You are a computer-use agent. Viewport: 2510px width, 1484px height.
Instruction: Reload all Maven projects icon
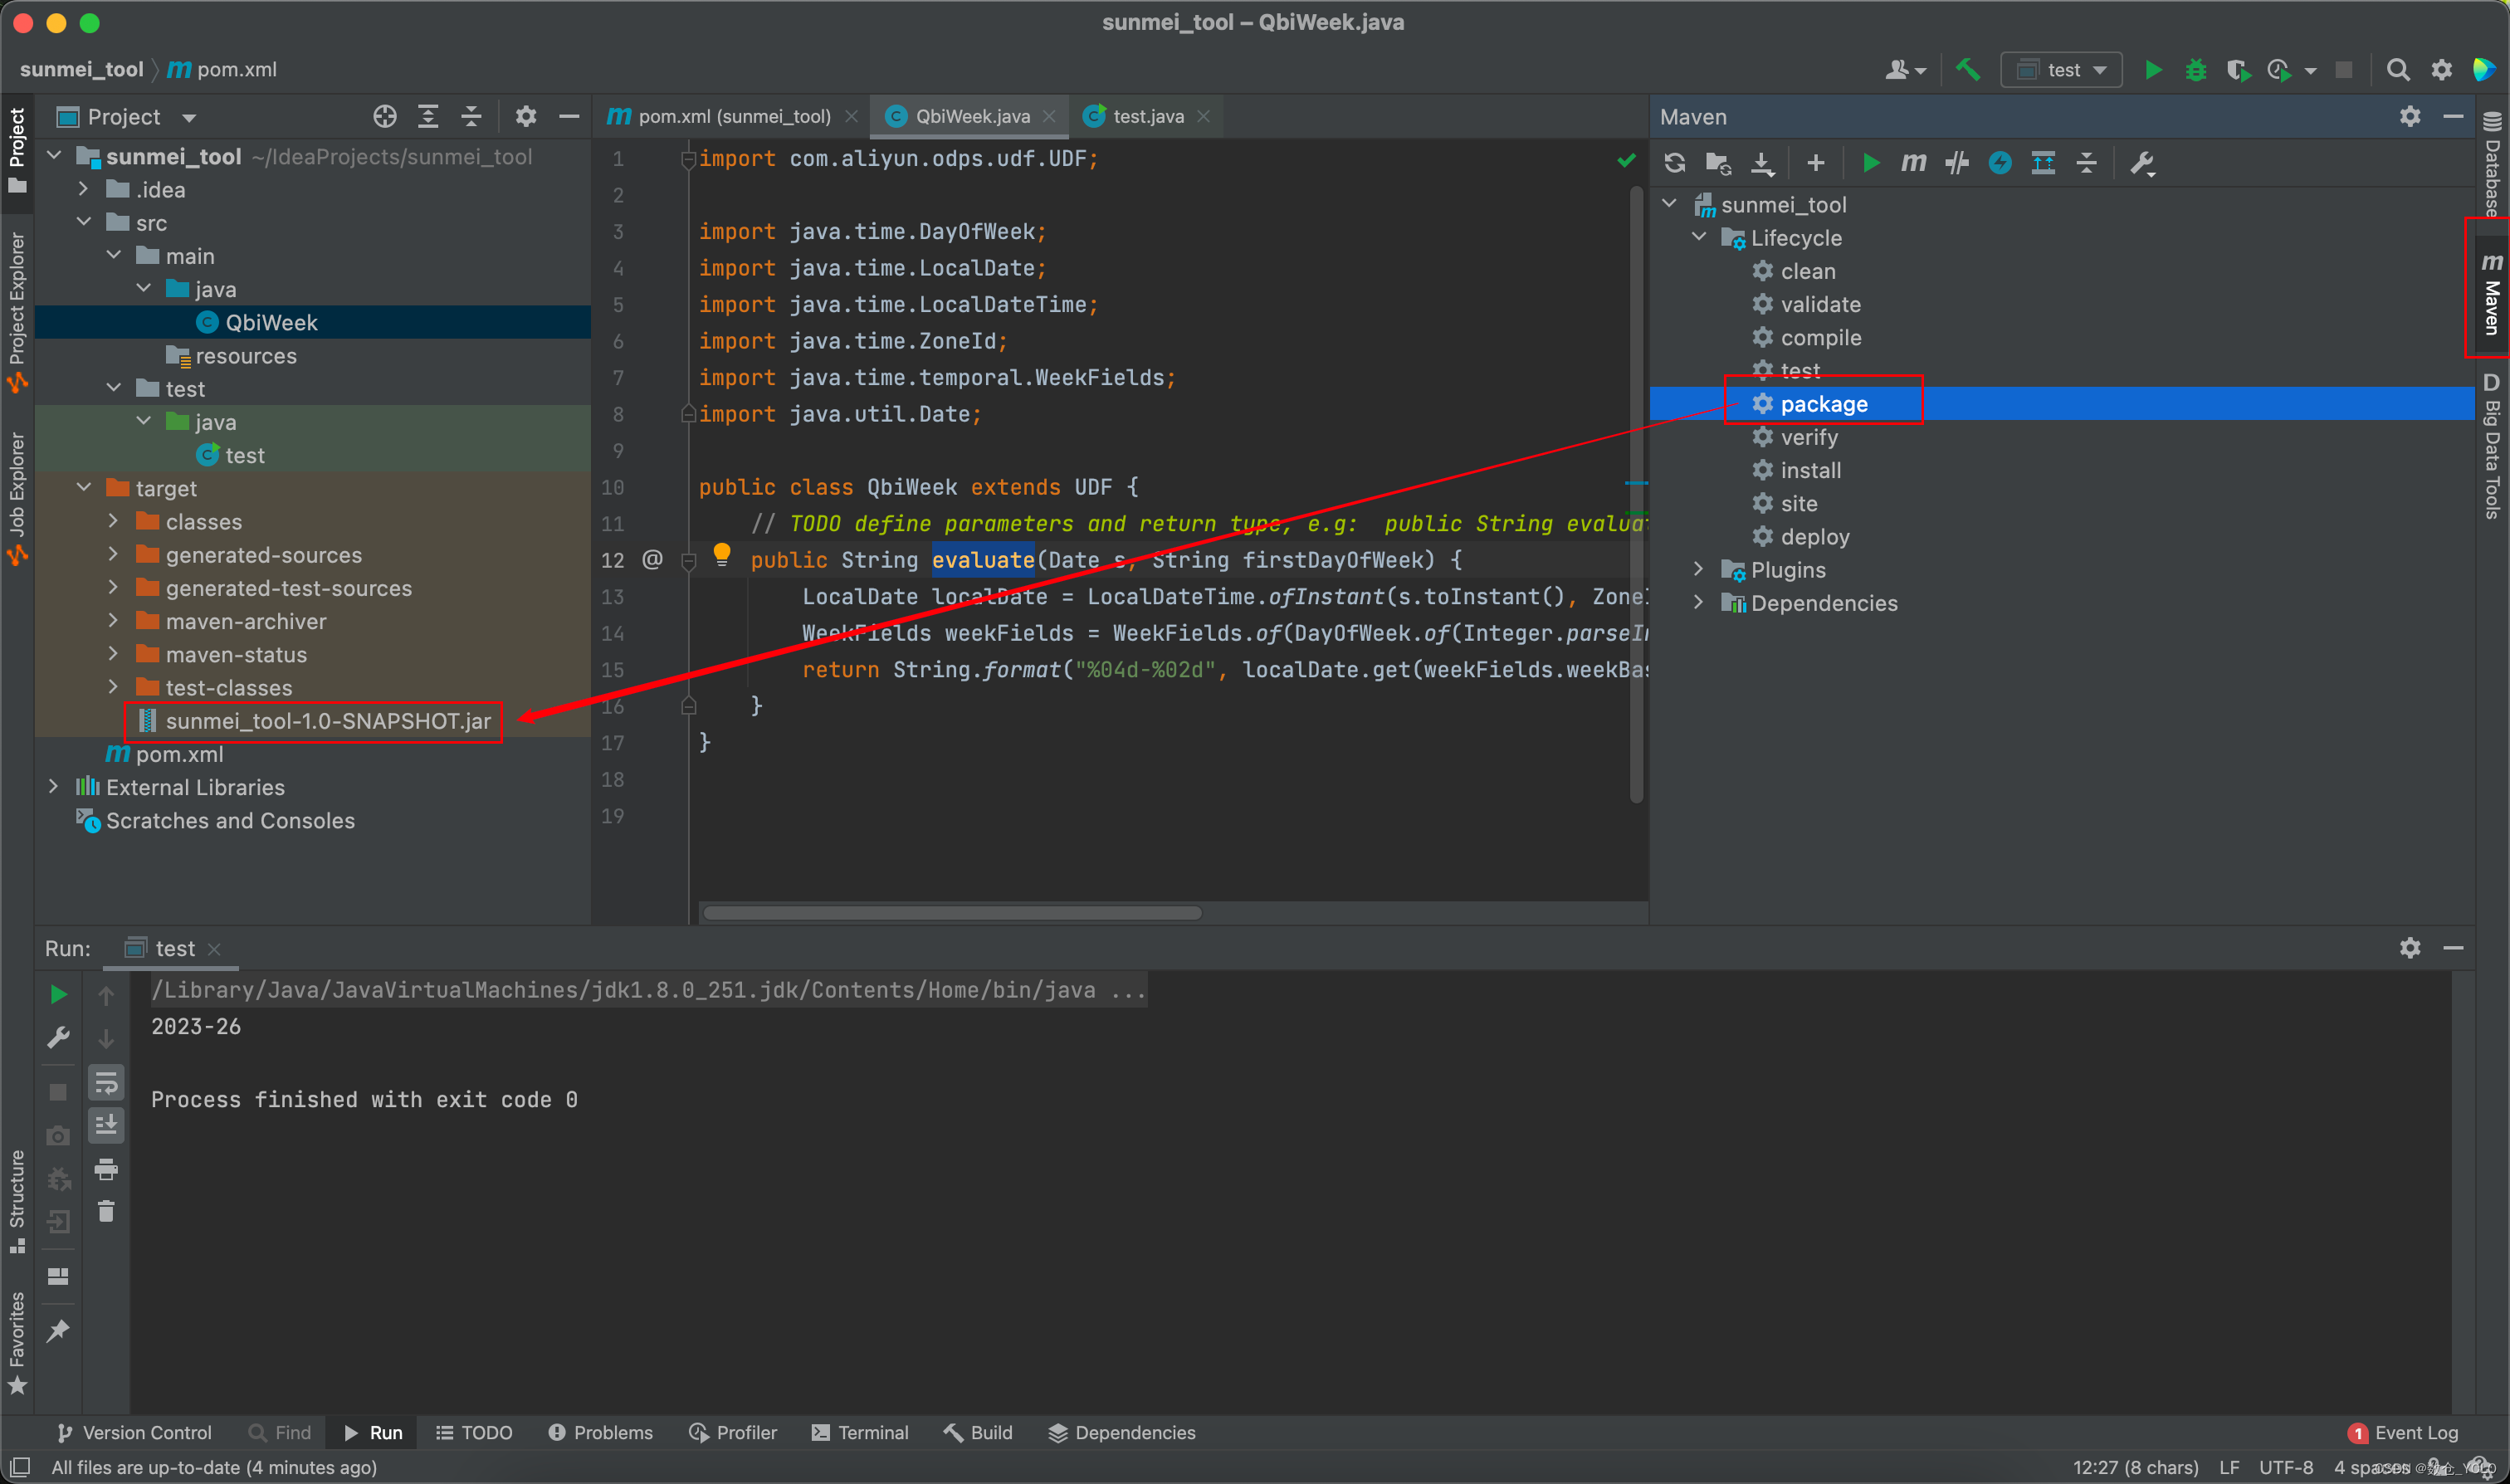tap(1675, 162)
